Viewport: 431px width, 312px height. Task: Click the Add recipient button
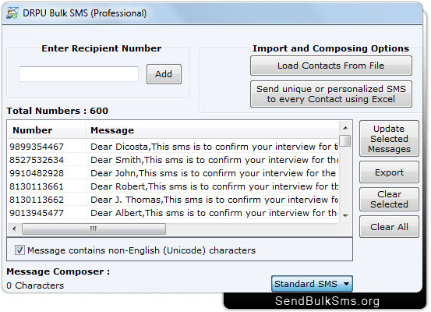(x=164, y=74)
